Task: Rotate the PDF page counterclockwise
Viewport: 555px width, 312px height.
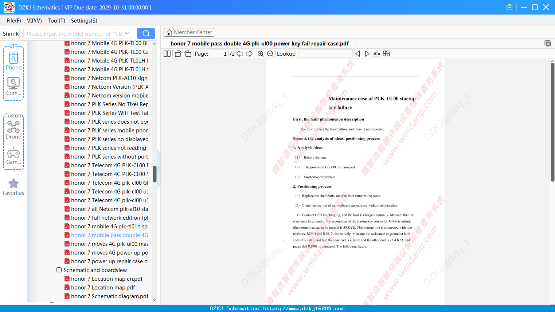Action: (x=178, y=54)
